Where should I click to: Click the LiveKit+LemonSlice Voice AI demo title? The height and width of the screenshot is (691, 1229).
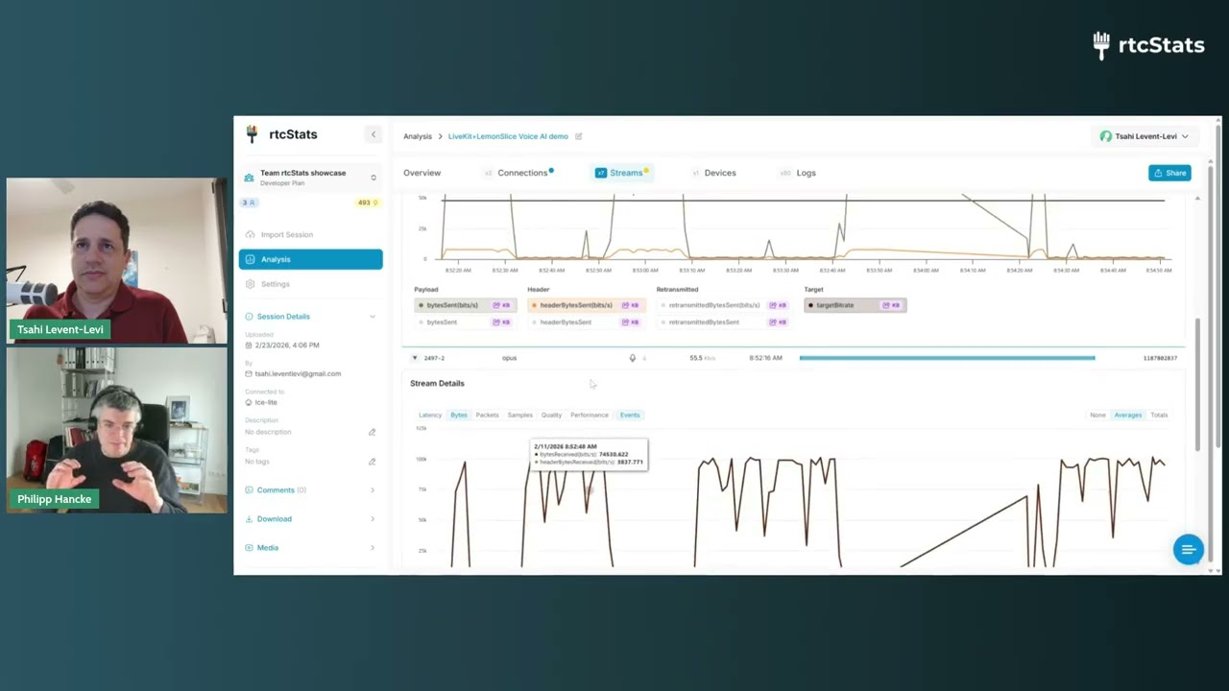pos(508,136)
